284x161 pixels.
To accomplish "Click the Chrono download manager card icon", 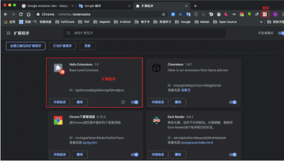I will click(58, 120).
